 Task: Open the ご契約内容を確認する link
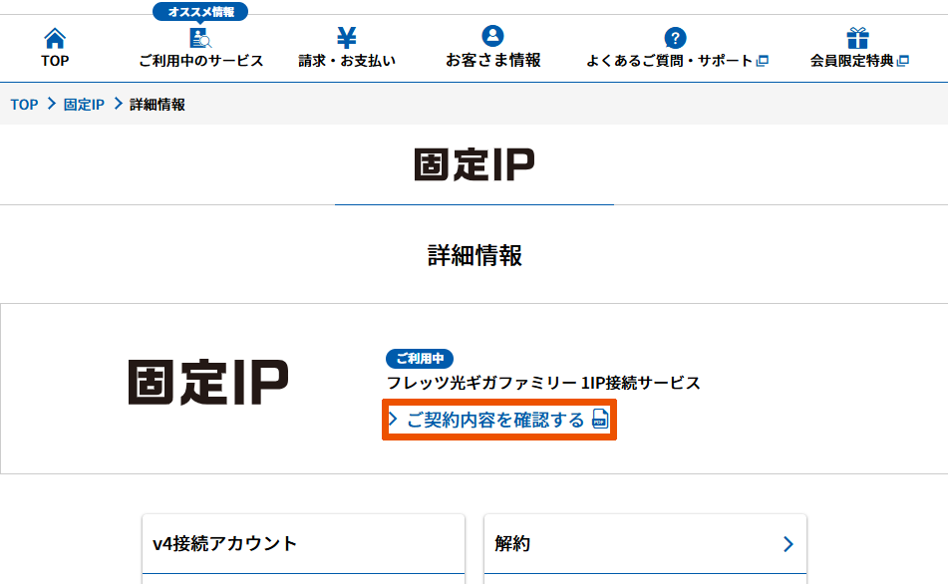point(495,420)
